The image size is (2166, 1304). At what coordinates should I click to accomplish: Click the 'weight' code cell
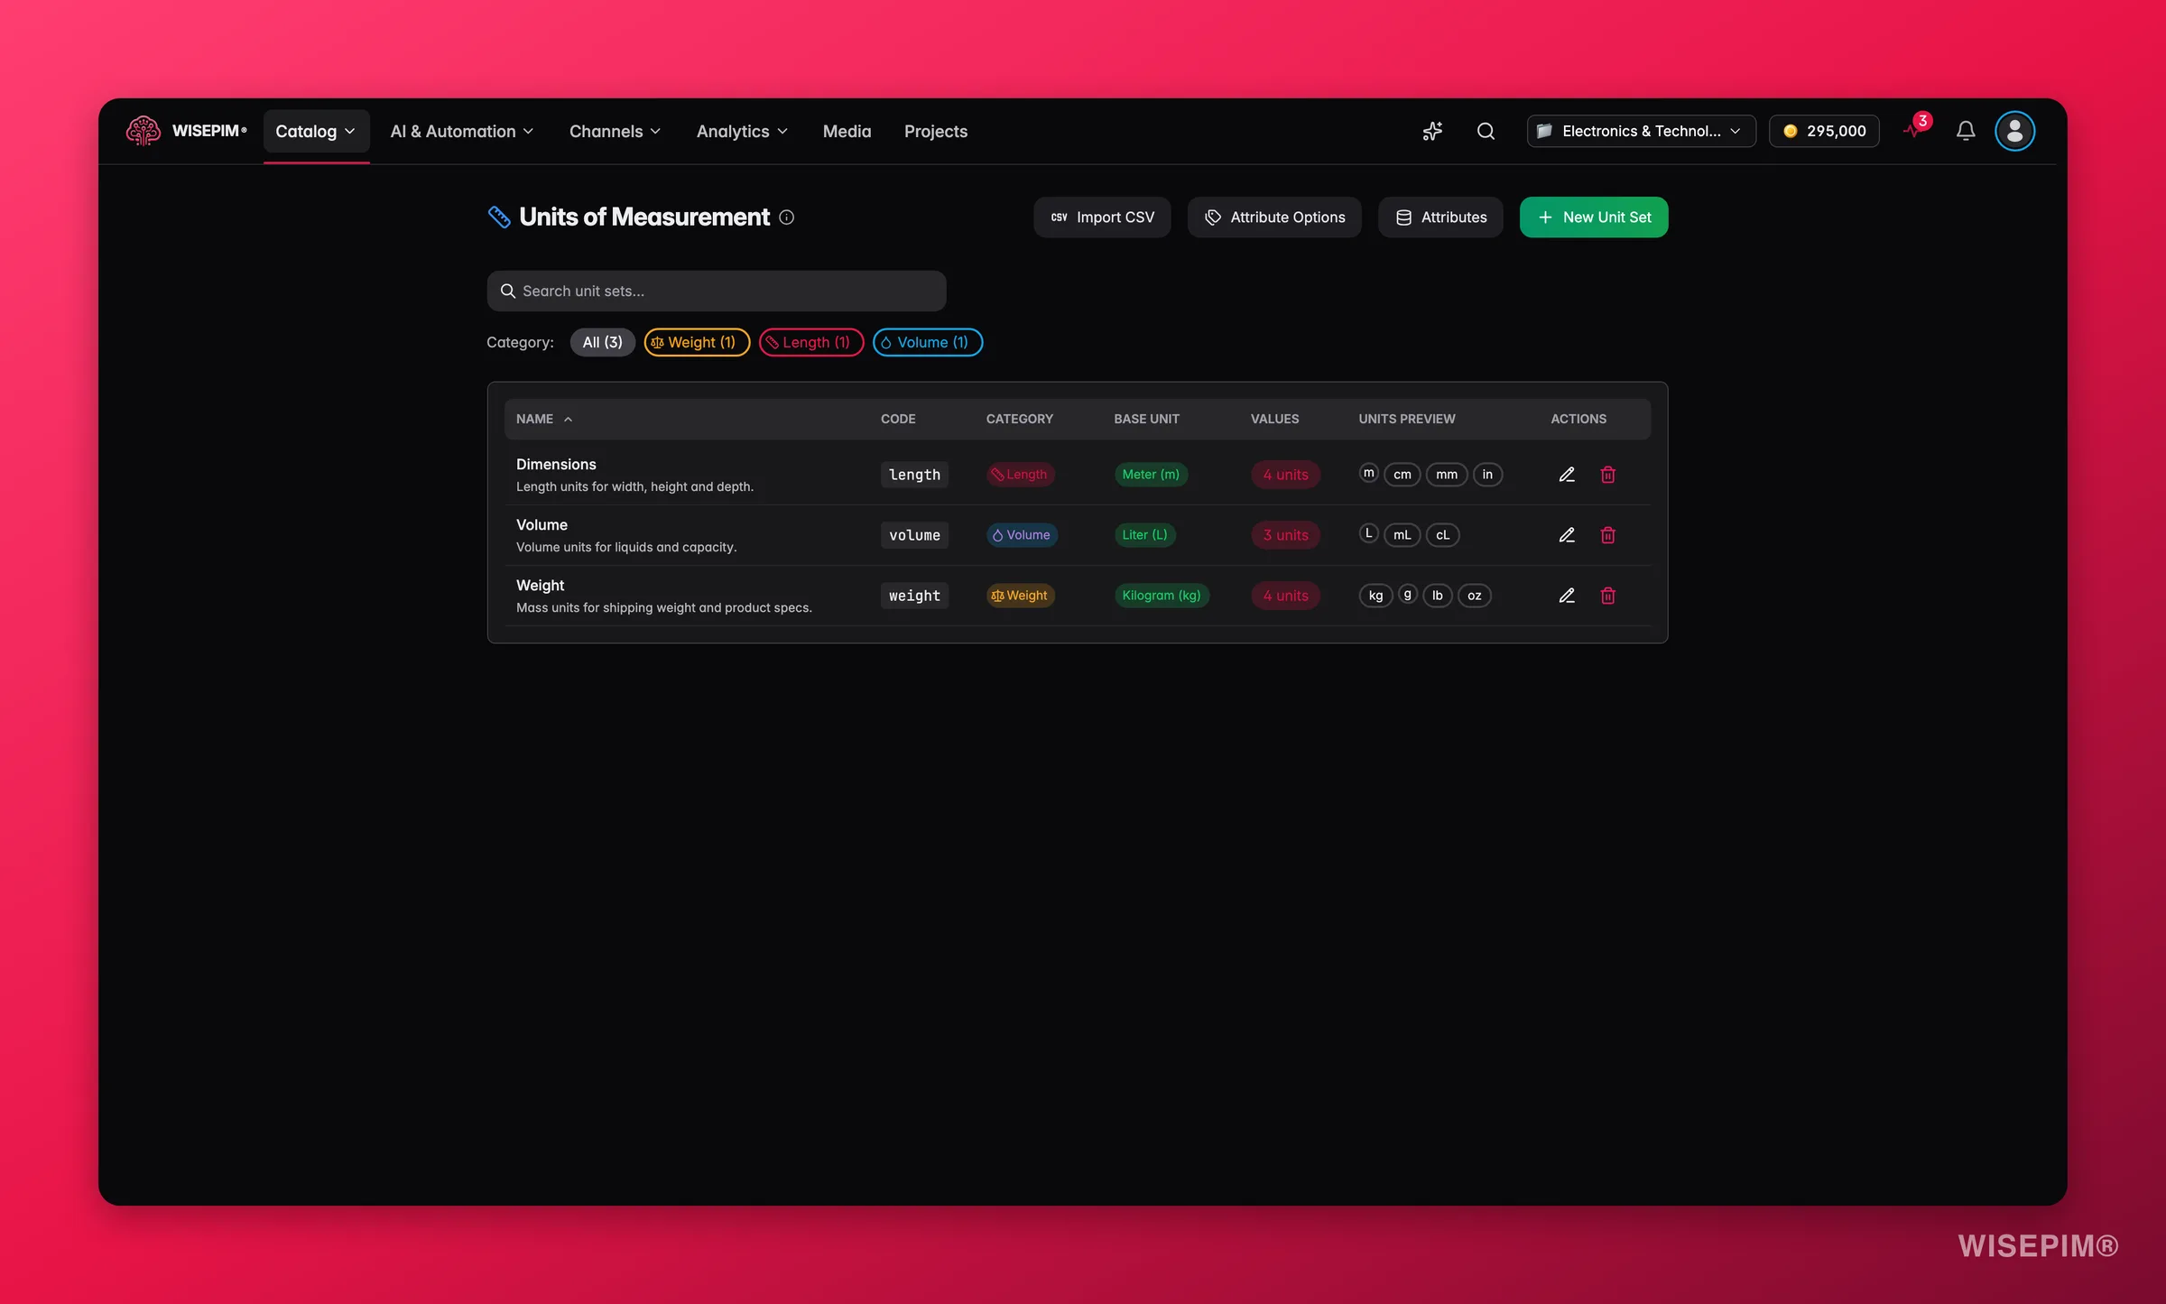point(914,596)
